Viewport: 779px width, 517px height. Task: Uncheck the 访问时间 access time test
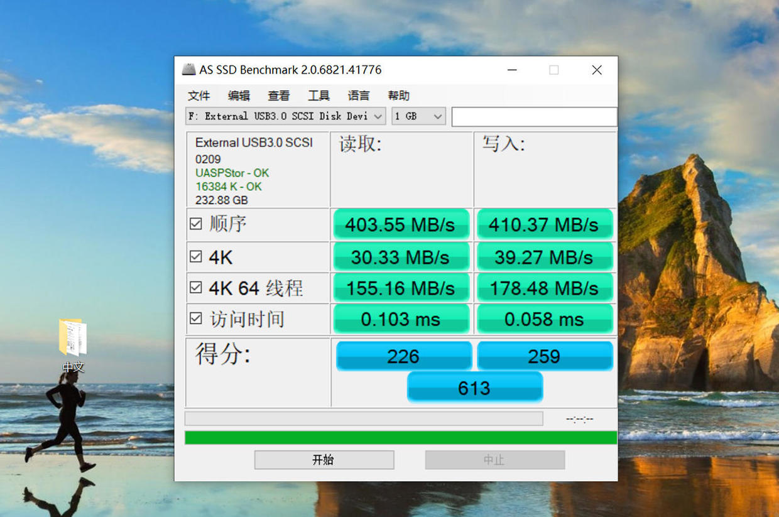click(195, 318)
